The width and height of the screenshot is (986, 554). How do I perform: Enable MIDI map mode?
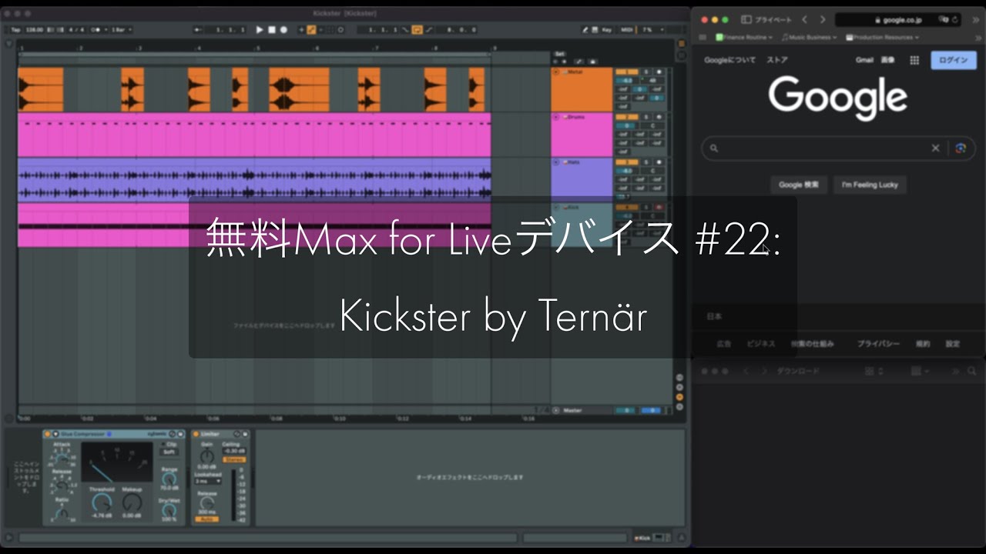(626, 29)
